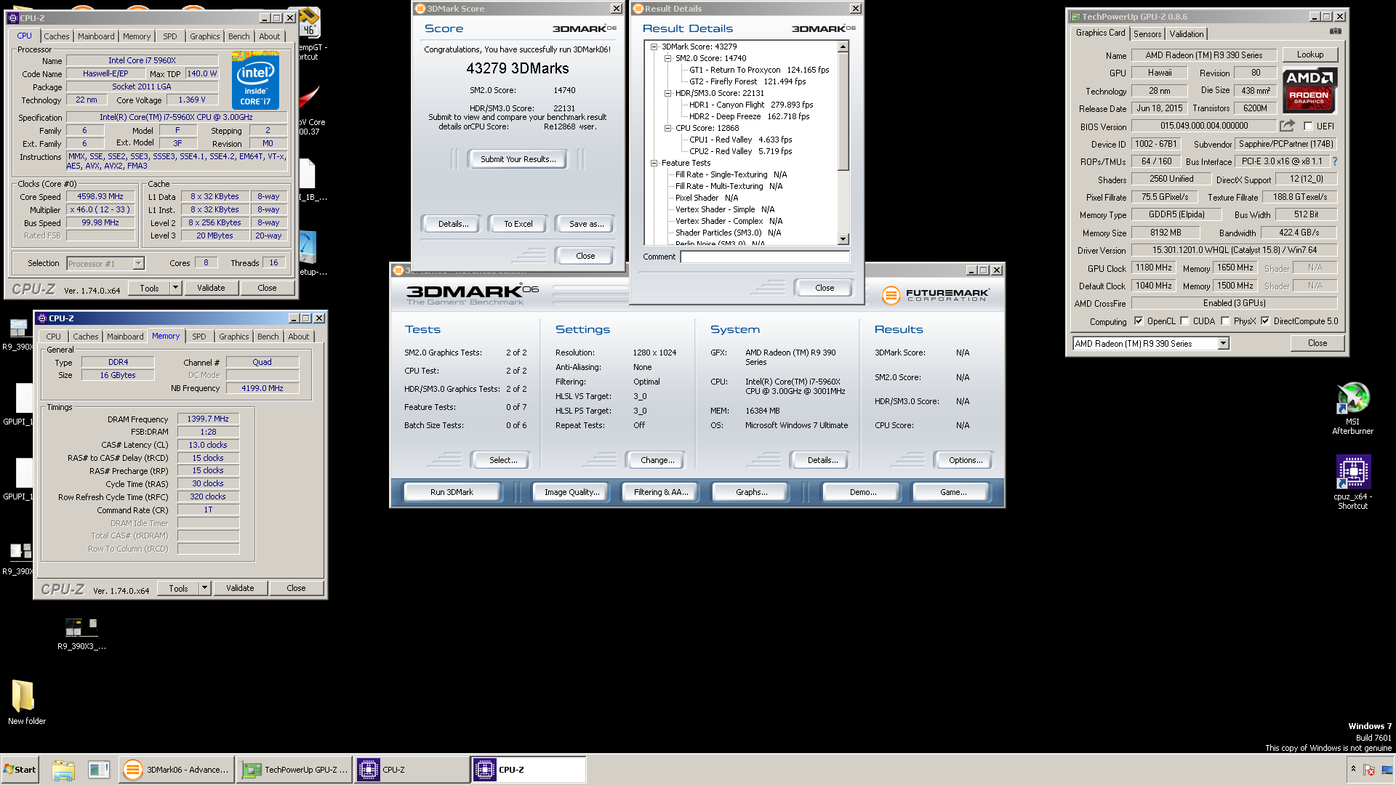1396x785 pixels.
Task: Switch to 3DMark06 Advanced taskbar item
Action: (176, 769)
